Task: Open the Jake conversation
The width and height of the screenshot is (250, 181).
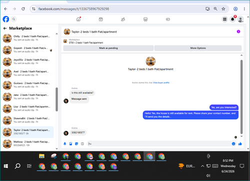Action: coord(27,96)
